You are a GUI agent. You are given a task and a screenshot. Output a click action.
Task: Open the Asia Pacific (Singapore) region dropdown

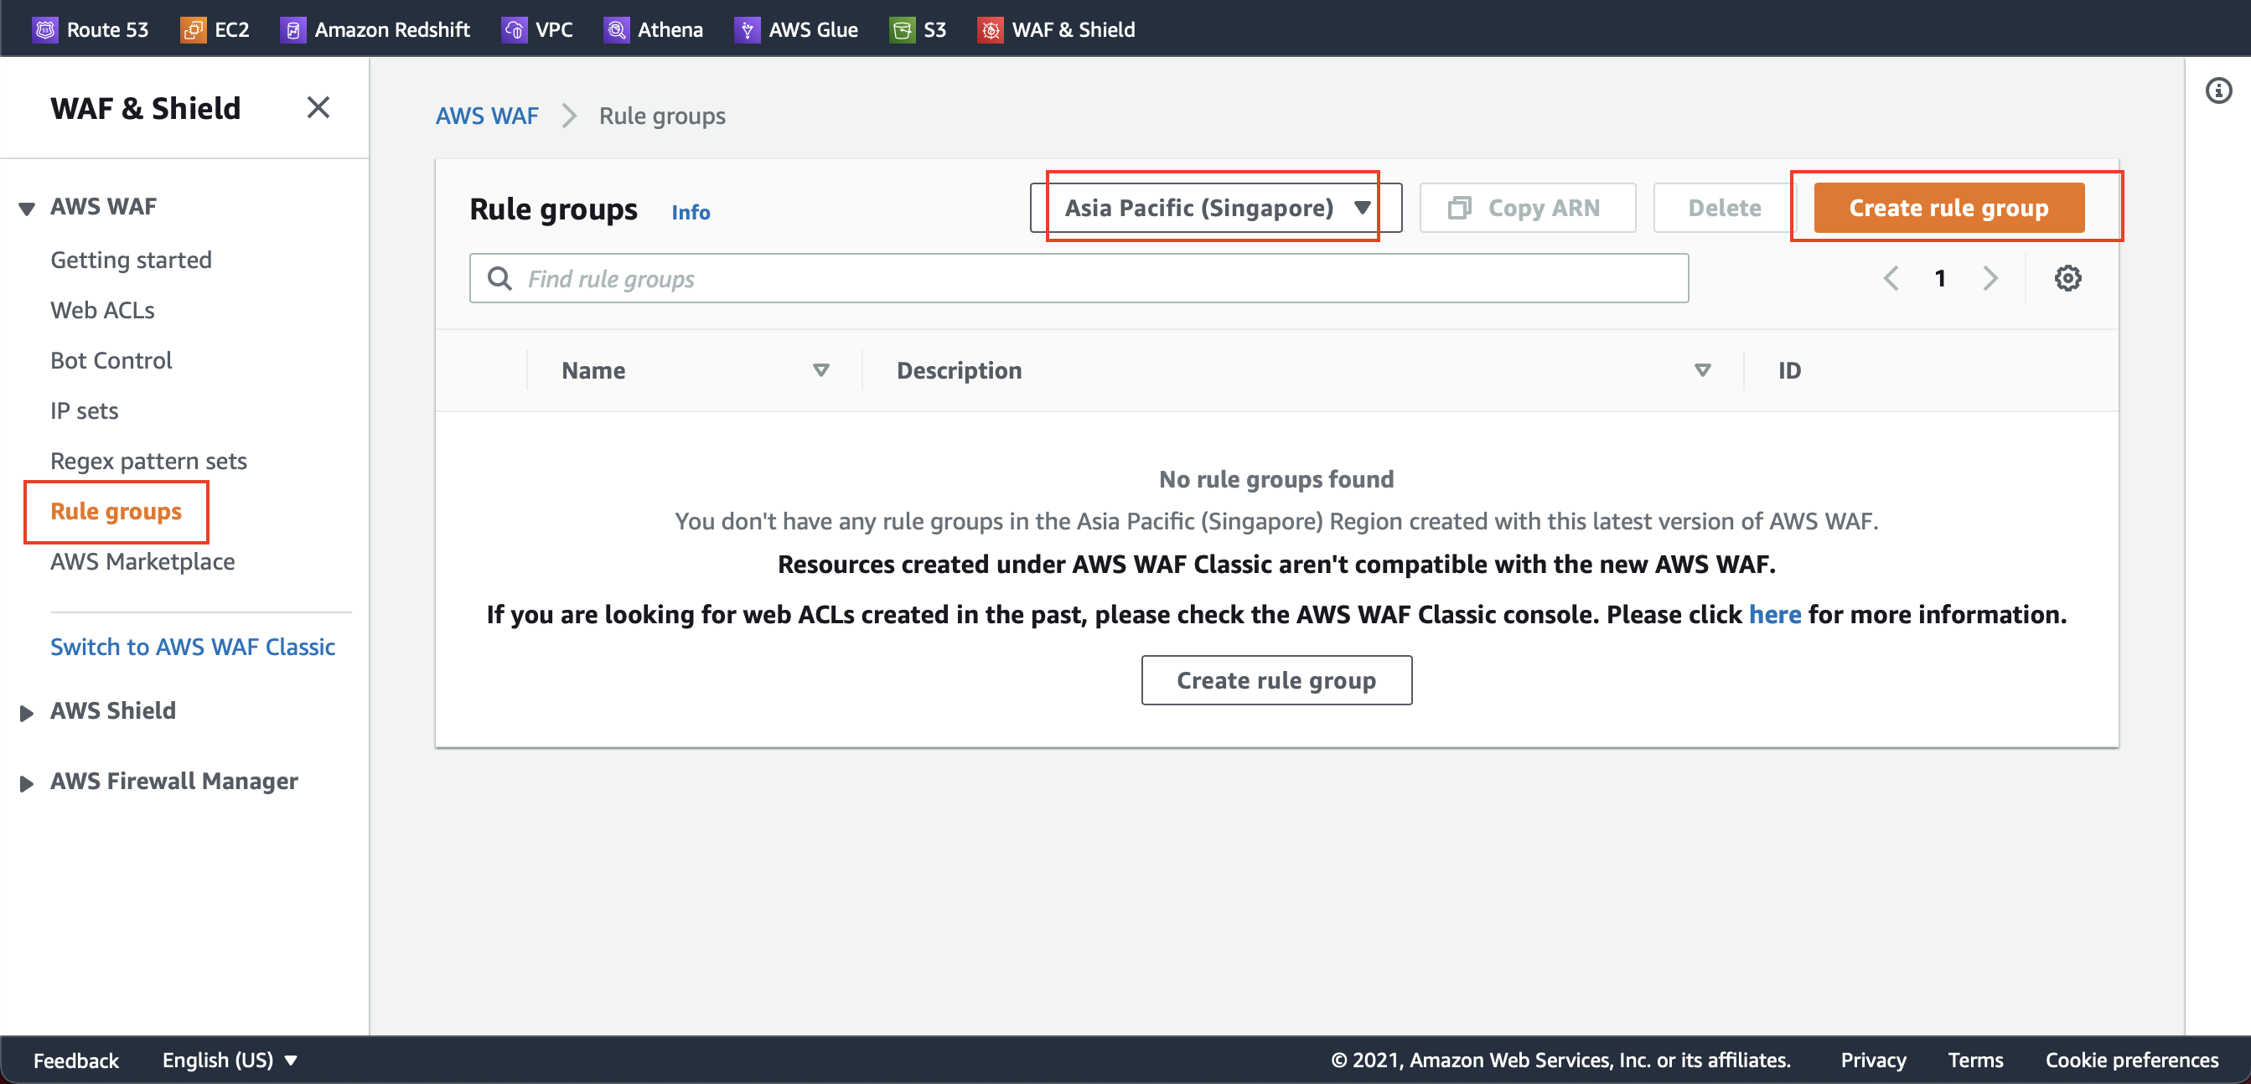pyautogui.click(x=1215, y=208)
